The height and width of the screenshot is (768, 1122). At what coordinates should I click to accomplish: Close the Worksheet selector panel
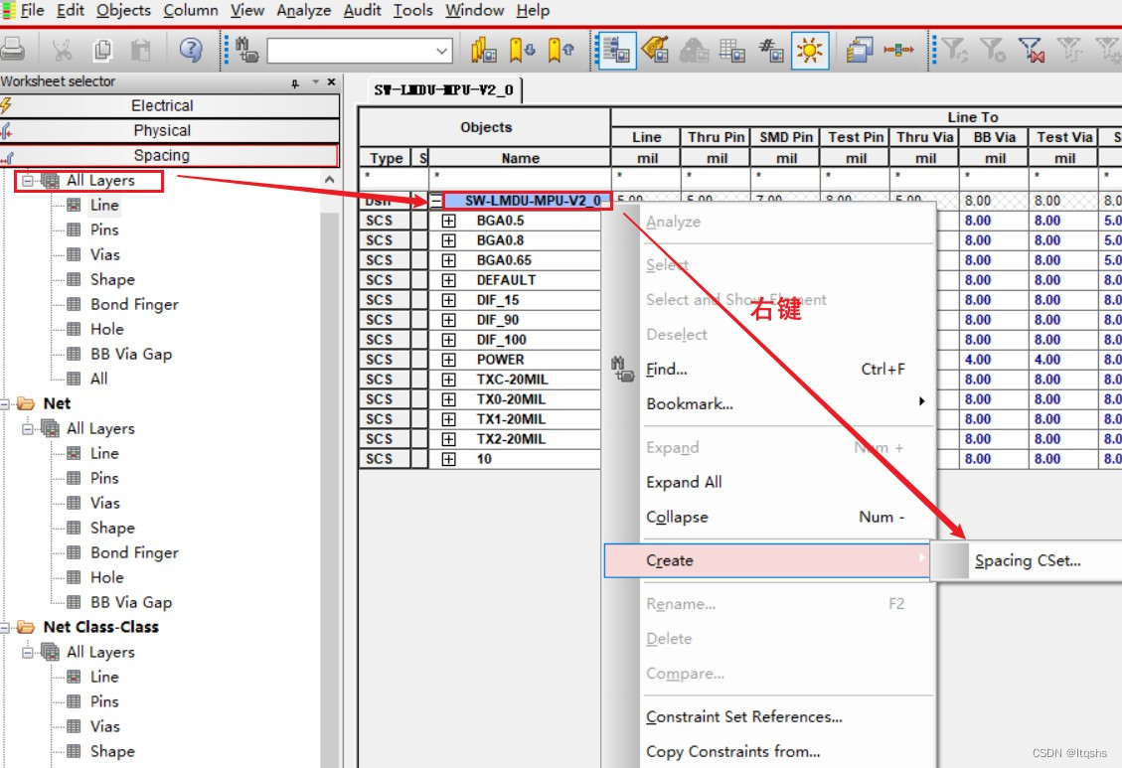point(331,82)
